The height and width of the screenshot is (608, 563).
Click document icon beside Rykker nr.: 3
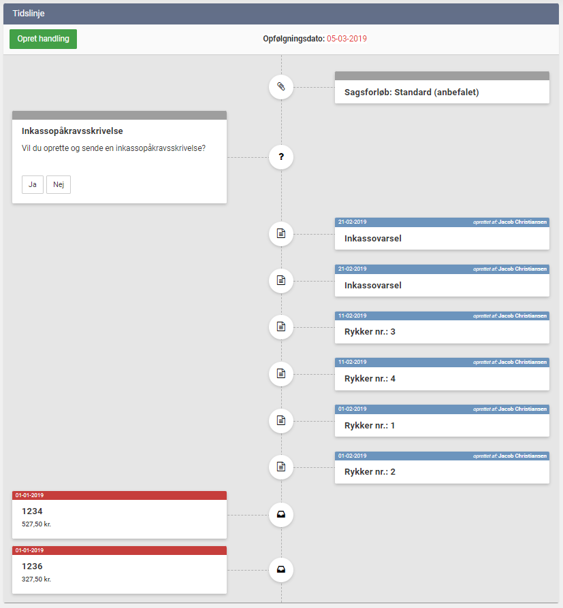tap(281, 326)
